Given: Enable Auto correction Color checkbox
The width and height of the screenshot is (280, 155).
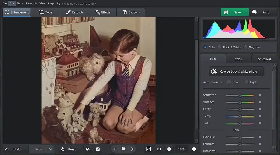Looking at the screenshot, I should click(x=229, y=82).
